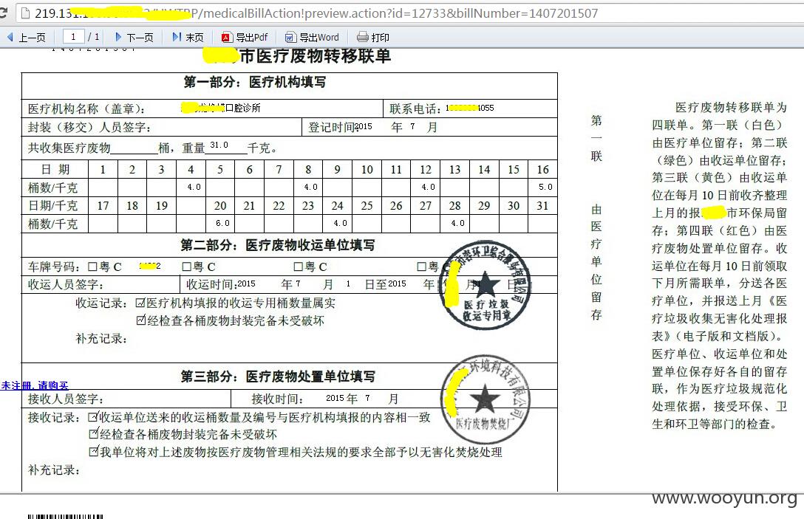Viewport: 804px width, 519px height.
Task: Click the total pages '/ 1' indicator
Action: 94,36
